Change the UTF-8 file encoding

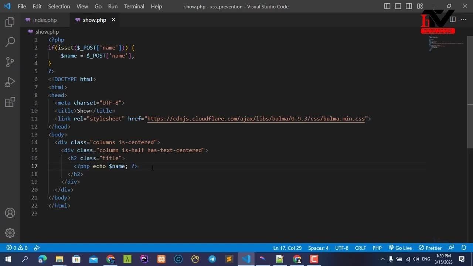(341, 248)
